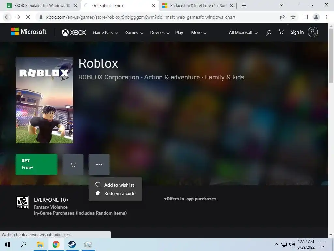The width and height of the screenshot is (334, 251).
Task: Open the shopping cart in header
Action: point(281,32)
